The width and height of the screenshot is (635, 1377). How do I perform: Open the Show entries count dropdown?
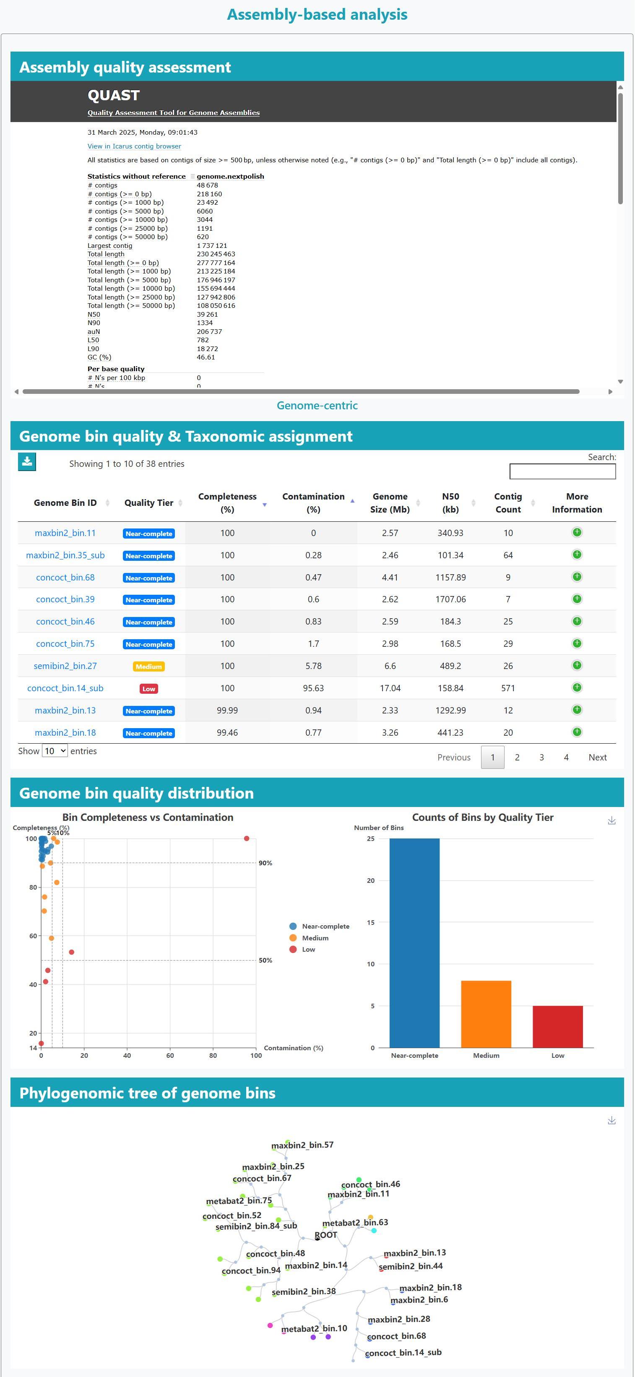(x=55, y=751)
